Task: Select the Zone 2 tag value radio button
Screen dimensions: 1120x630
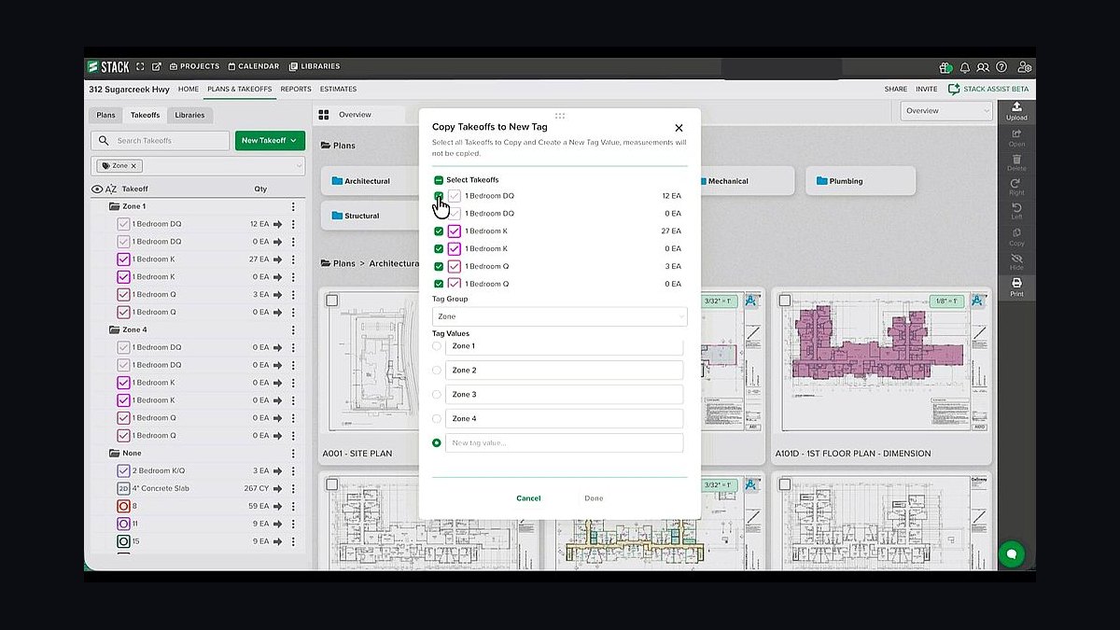Action: click(437, 371)
